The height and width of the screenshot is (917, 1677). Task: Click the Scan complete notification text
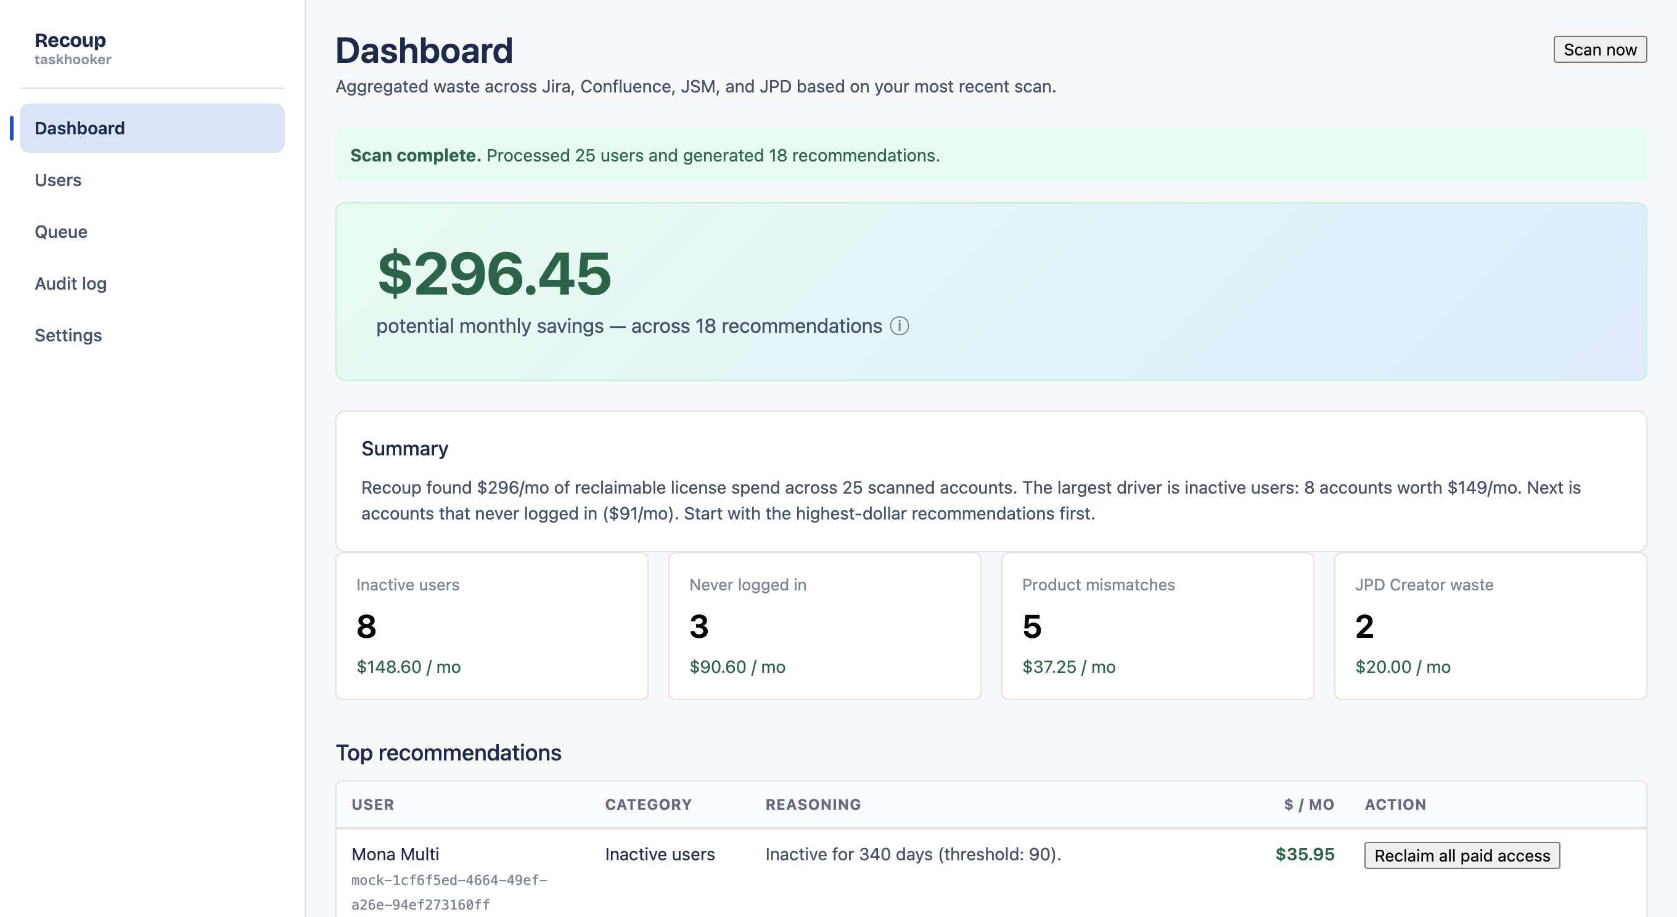644,155
